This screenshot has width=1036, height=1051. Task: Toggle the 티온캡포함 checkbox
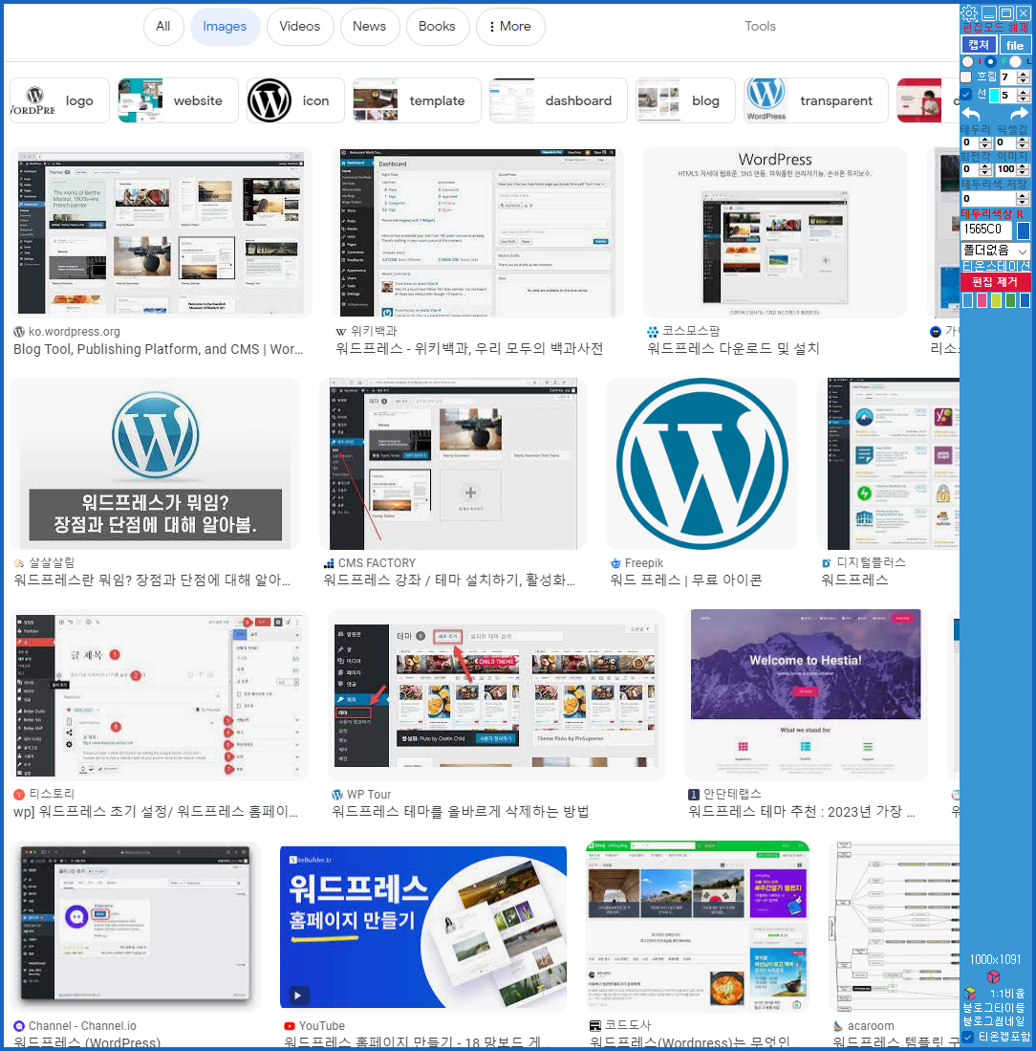968,1037
